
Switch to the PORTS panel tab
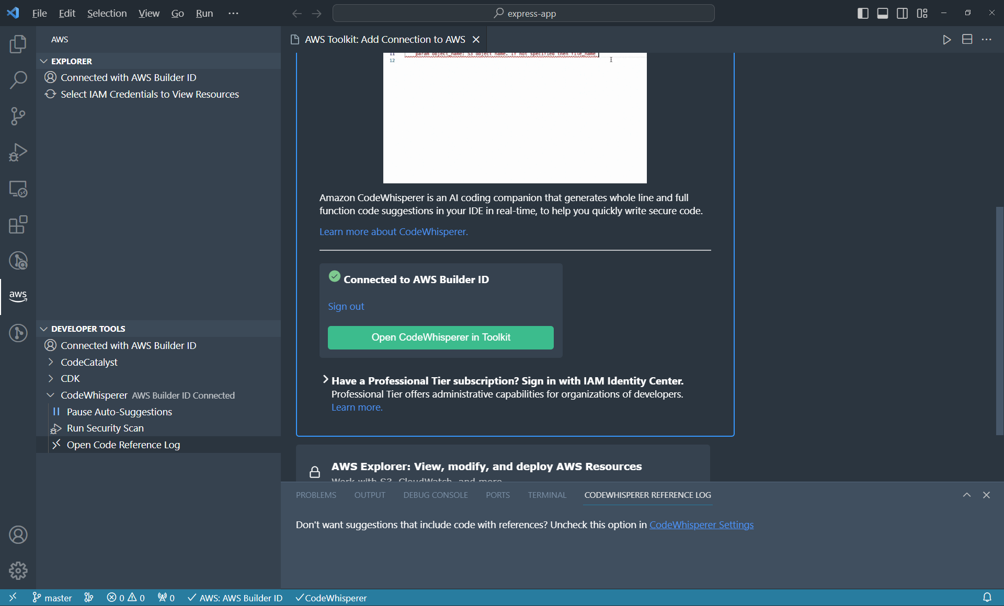click(x=498, y=495)
